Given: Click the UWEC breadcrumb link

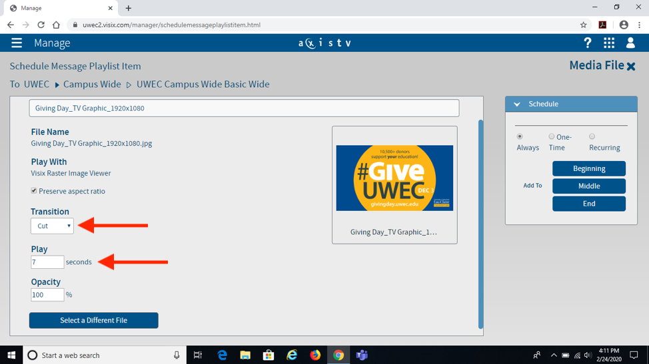Looking at the screenshot, I should coord(37,85).
